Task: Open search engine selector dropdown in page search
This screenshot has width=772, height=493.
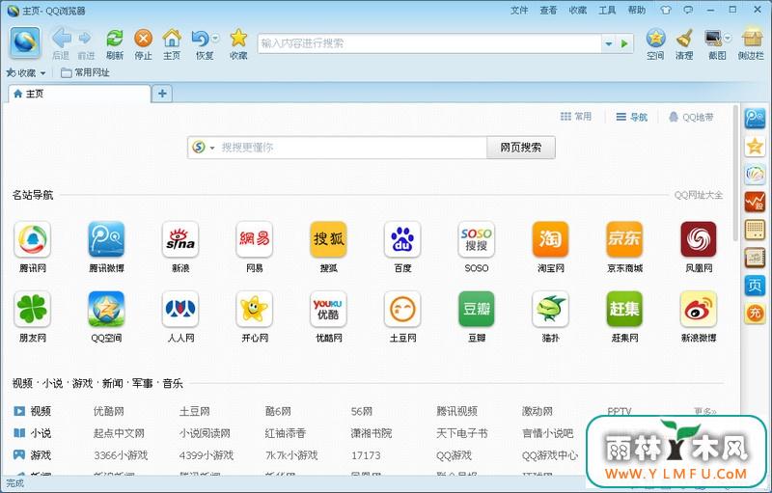Action: coord(212,148)
